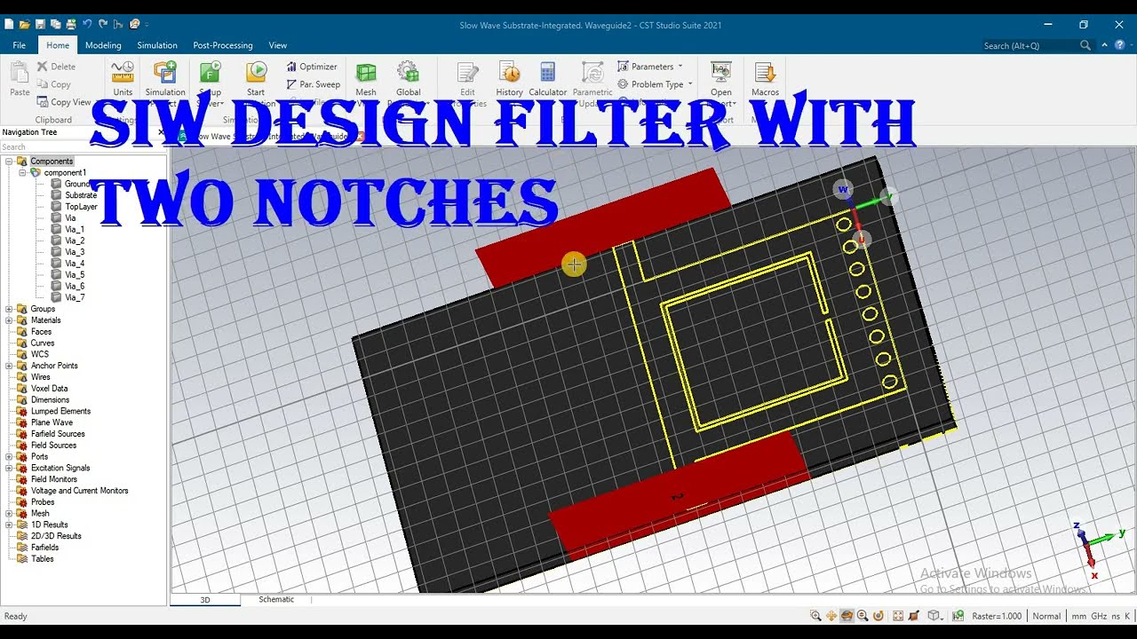Select Lumped Elements in navigation tree
The height and width of the screenshot is (639, 1137).
(60, 411)
